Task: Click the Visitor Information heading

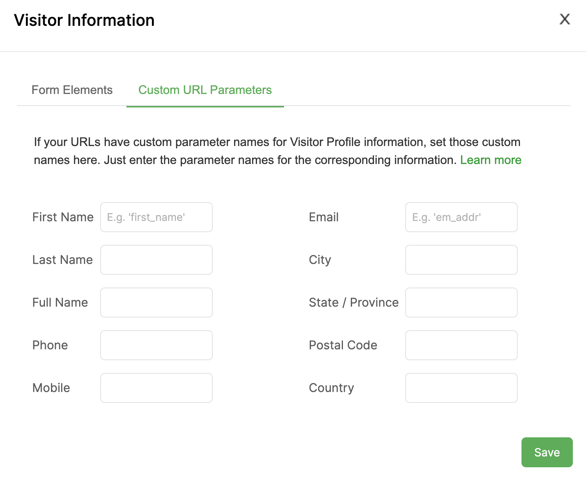Action: [x=84, y=20]
